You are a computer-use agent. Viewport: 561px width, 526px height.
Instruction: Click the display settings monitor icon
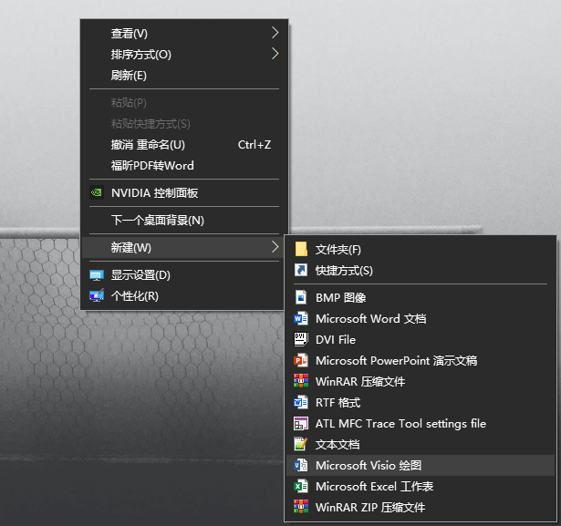(x=97, y=275)
